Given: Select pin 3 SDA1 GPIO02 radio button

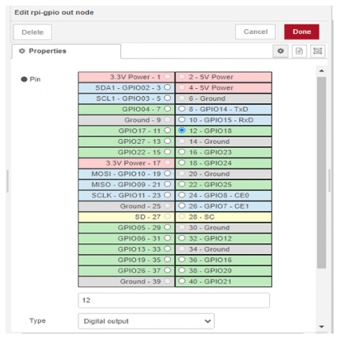Looking at the screenshot, I should tap(168, 87).
